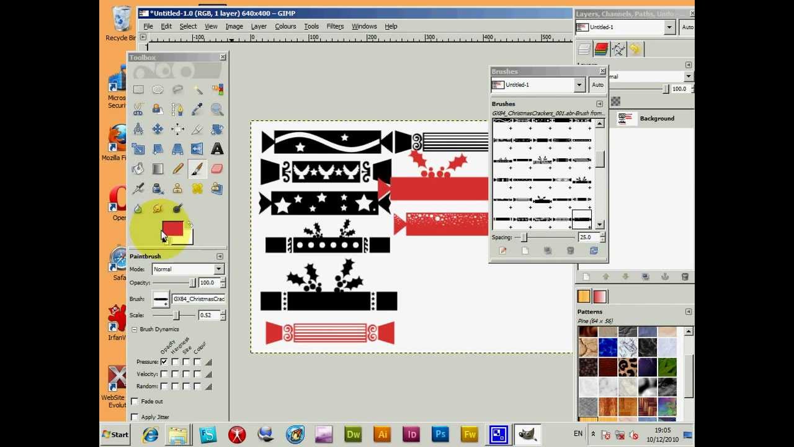Select the Alignment tool

(x=177, y=129)
